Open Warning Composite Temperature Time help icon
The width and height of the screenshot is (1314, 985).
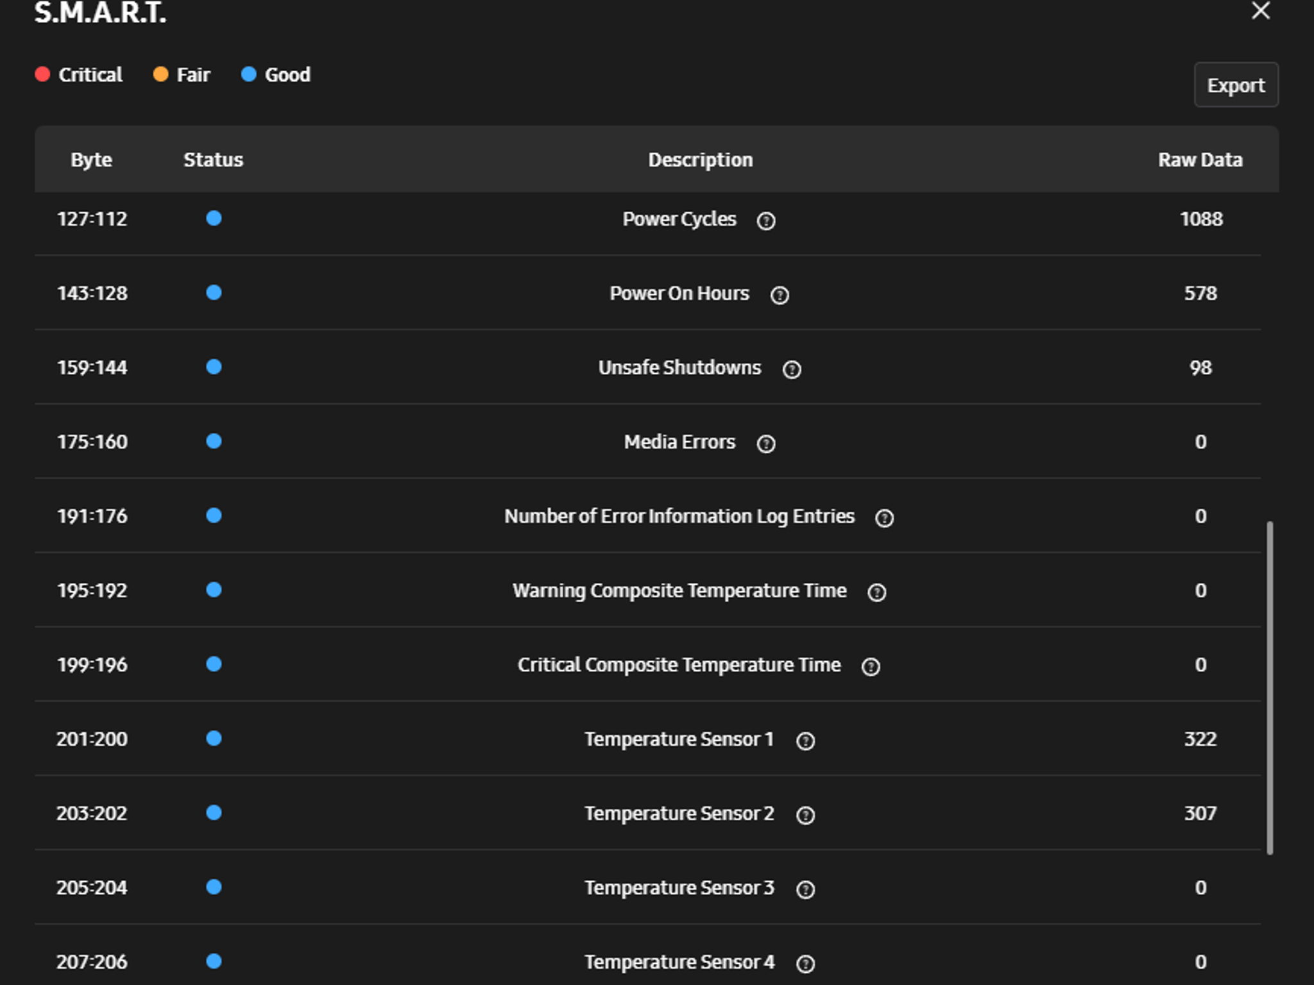click(x=877, y=593)
